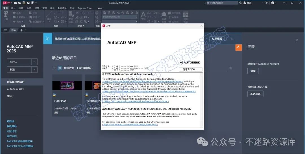Switch recent files to grid view

[60, 68]
